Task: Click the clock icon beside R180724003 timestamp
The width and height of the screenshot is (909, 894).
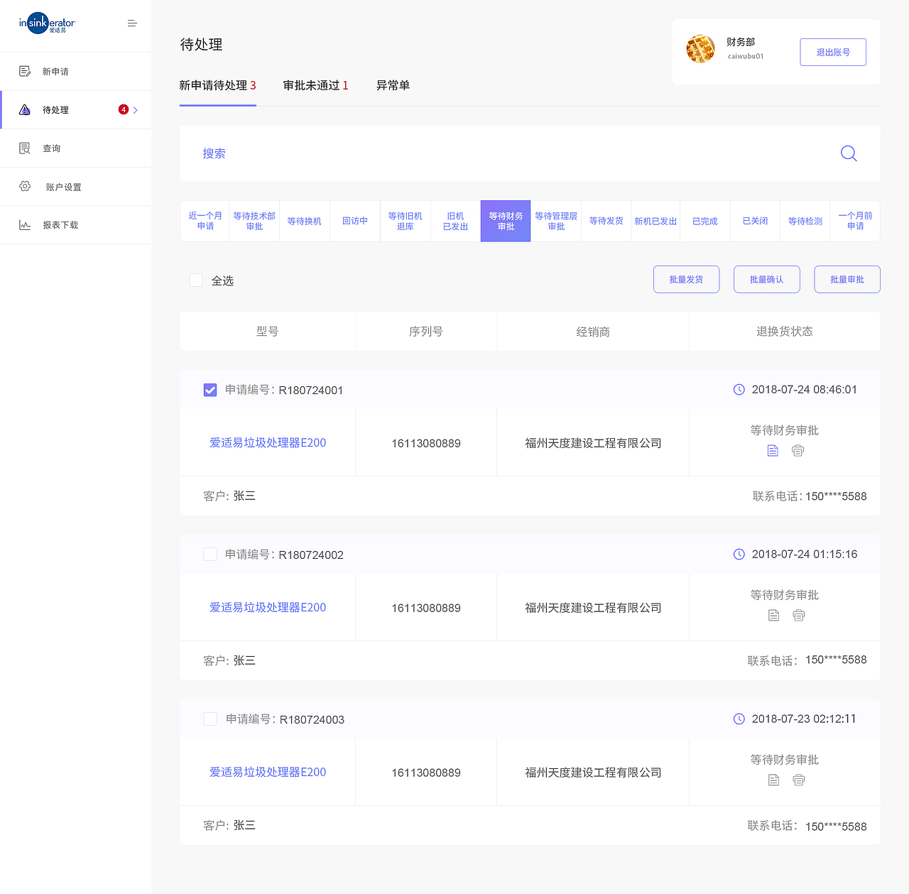Action: [739, 719]
